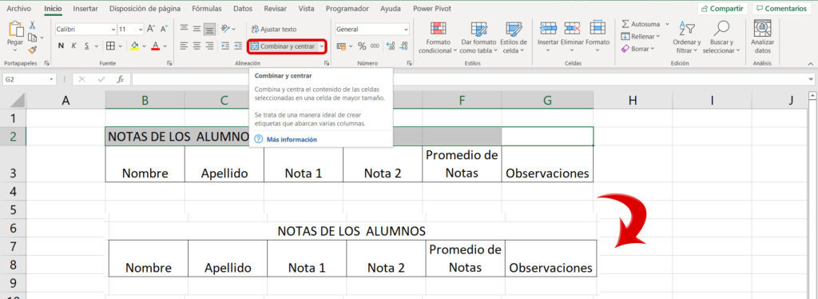Image resolution: width=818 pixels, height=299 pixels.
Task: Open the General number format dropdown
Action: (406, 30)
